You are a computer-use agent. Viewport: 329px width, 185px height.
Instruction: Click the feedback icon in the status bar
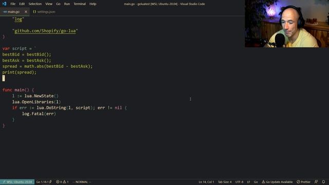[x=316, y=182]
